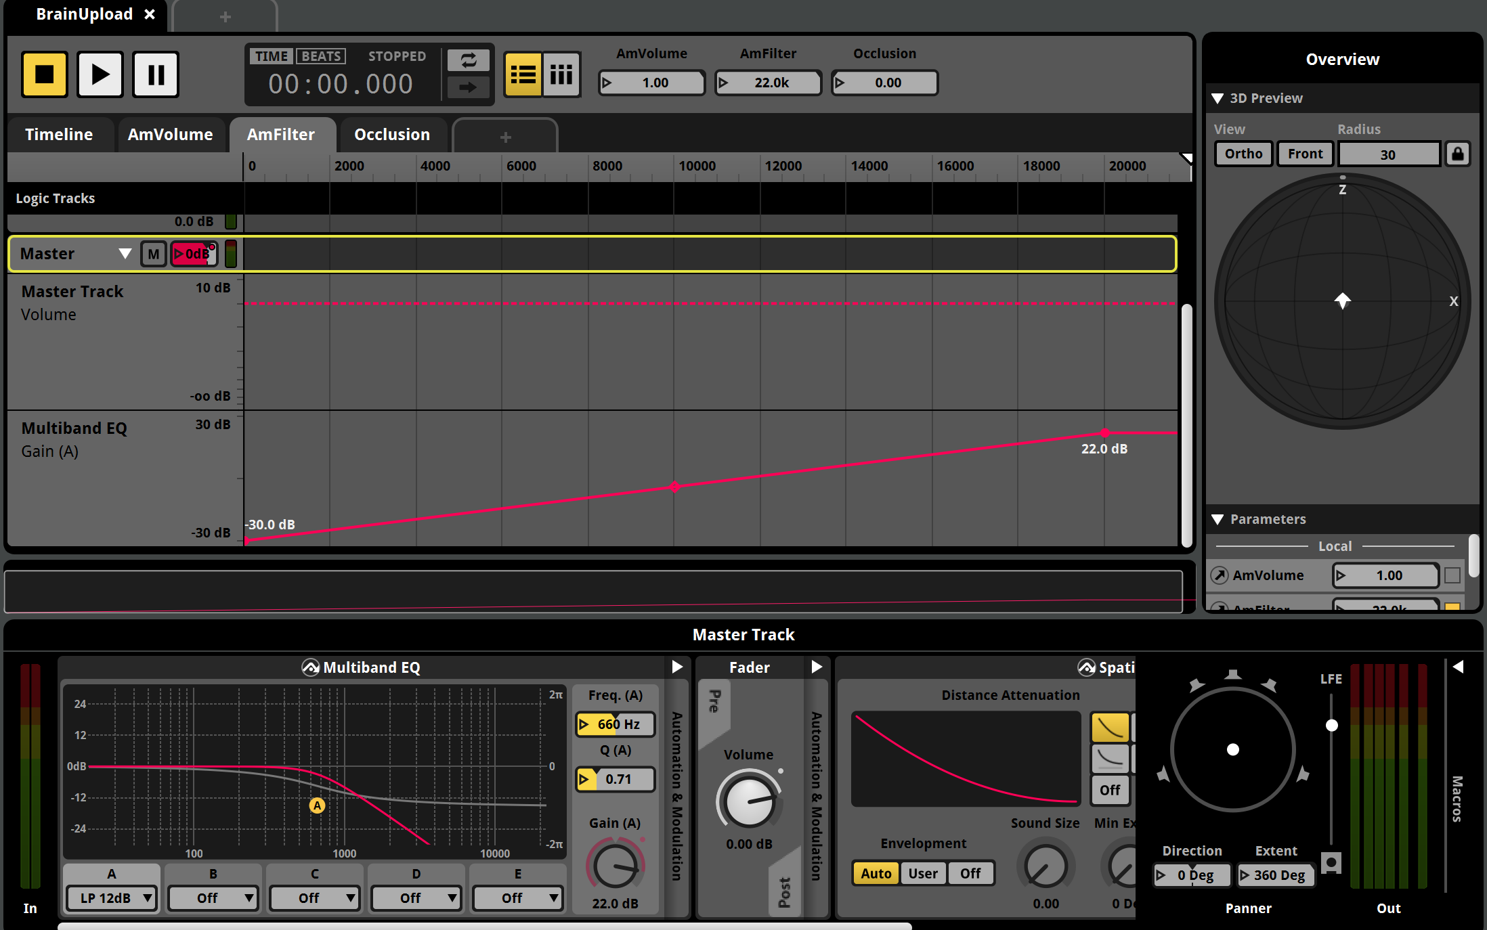The height and width of the screenshot is (930, 1487).
Task: Click the Stop playback button
Action: coord(45,74)
